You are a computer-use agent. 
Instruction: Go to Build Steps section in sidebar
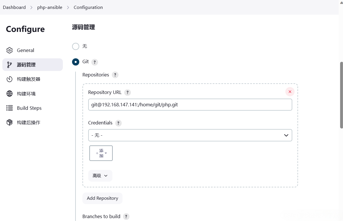33,108
